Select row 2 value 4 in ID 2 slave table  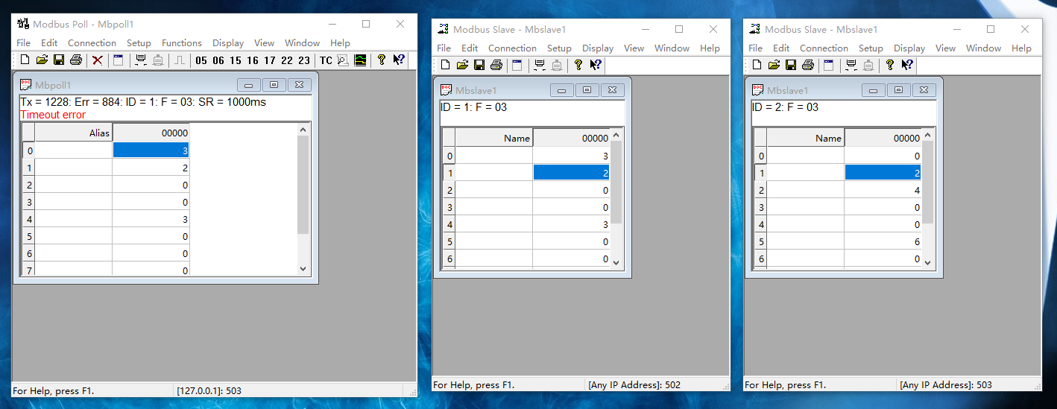(x=883, y=190)
